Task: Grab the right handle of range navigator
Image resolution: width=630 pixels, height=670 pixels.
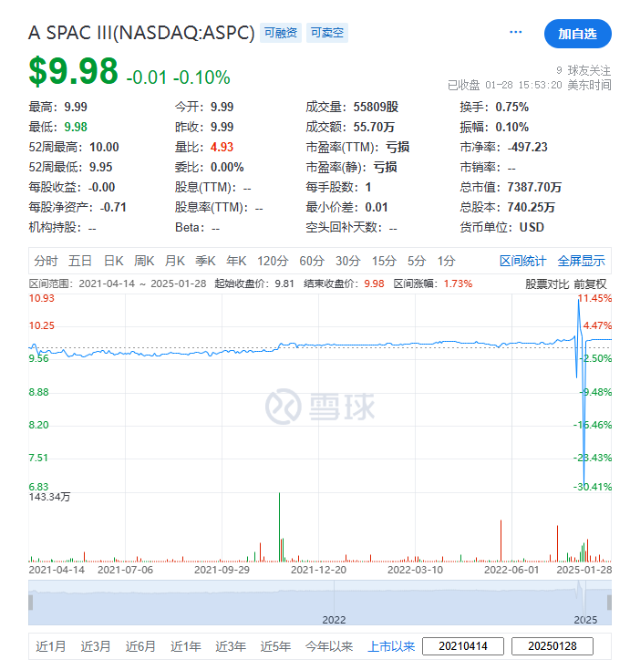Action: [609, 603]
